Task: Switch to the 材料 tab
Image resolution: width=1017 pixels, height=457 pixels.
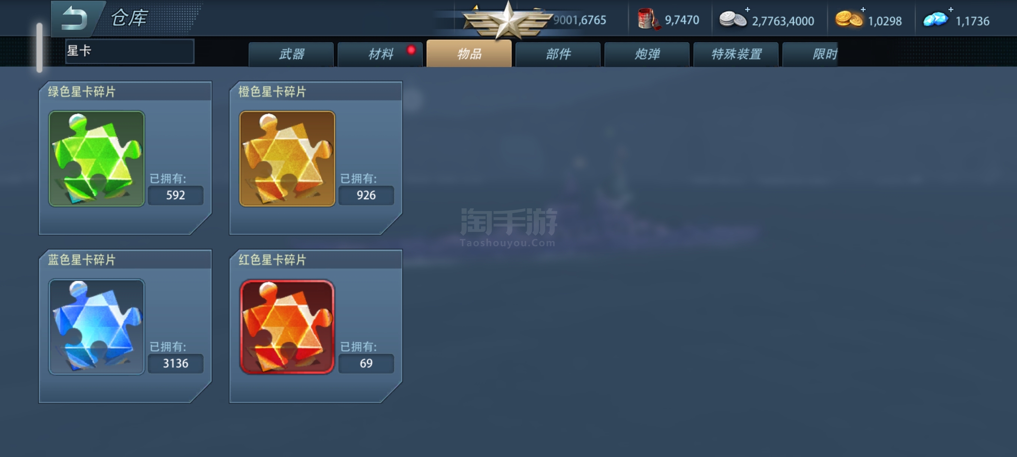Action: (380, 54)
